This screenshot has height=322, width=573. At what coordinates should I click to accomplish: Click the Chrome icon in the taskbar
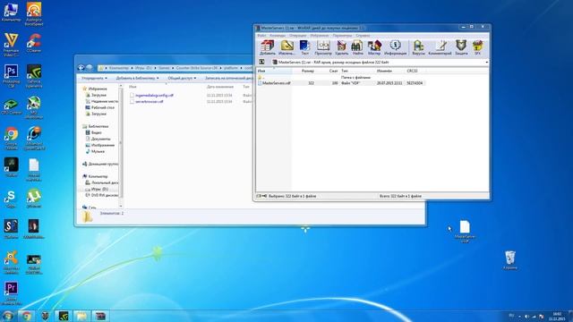click(x=26, y=316)
